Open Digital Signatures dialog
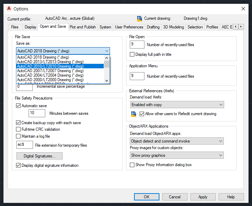252x206 pixels. coord(40,156)
